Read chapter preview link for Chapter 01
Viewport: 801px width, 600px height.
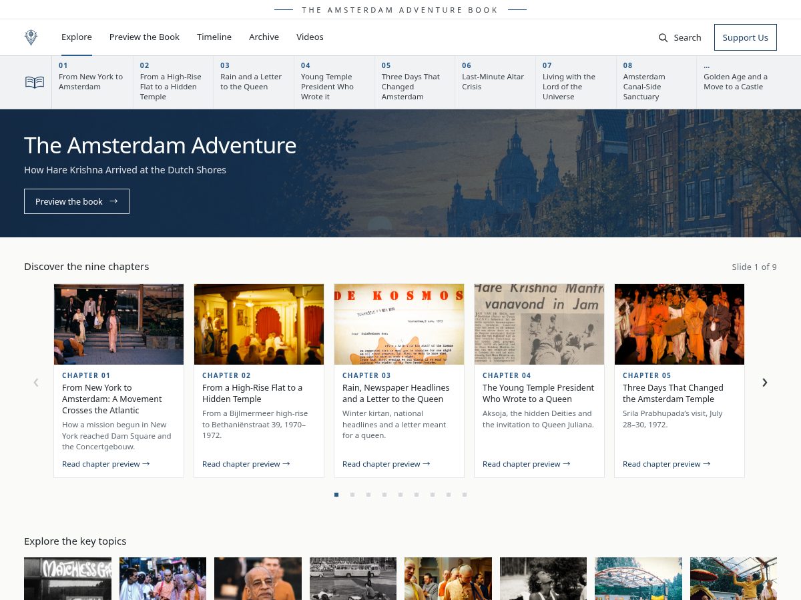[106, 464]
